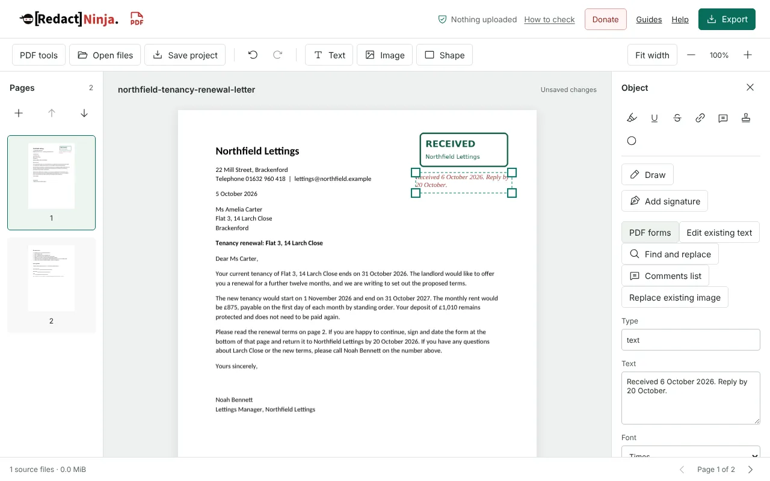Click the Redact Ninja logo
Image resolution: width=770 pixels, height=481 pixels.
click(x=69, y=19)
